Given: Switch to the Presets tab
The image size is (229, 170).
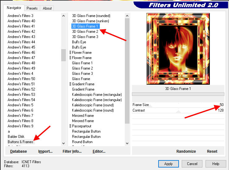Looking at the screenshot, I should [32, 8].
